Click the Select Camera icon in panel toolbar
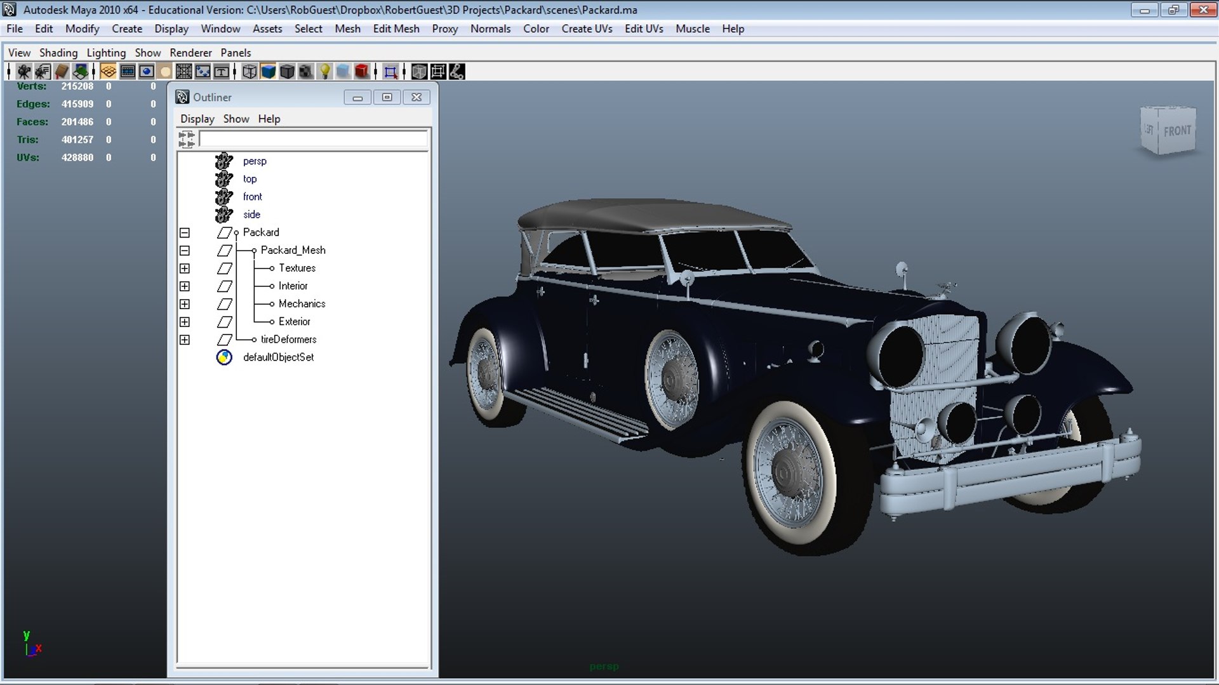This screenshot has height=685, width=1219. 24,72
